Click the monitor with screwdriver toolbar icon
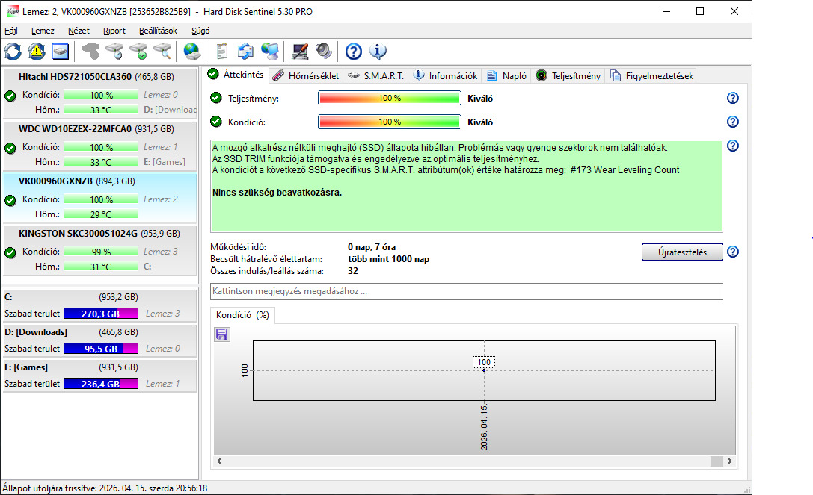 click(x=300, y=52)
